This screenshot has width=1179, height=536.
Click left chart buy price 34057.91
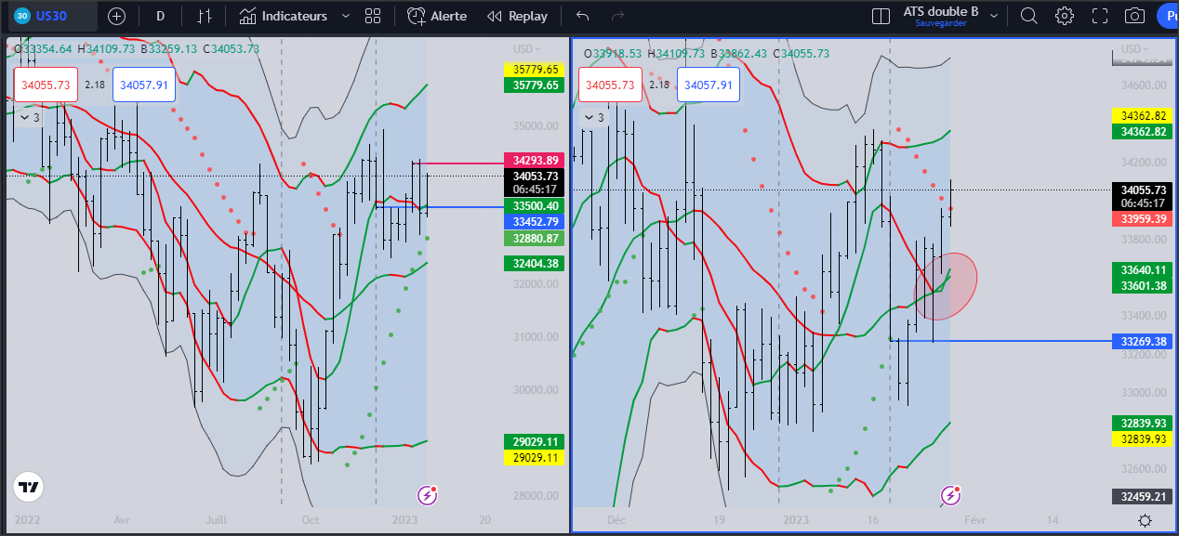point(144,85)
